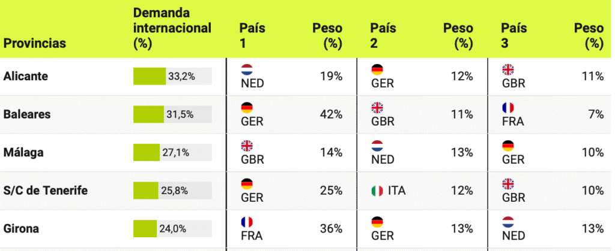Click the Girona 24,0% demand bar

coord(172,228)
